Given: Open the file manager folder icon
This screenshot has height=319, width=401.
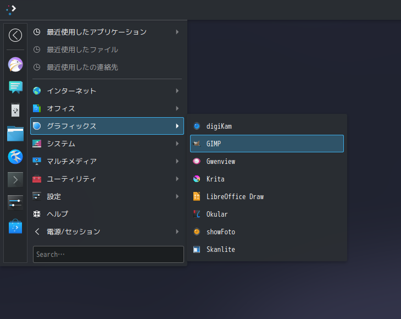Looking at the screenshot, I should pyautogui.click(x=15, y=134).
